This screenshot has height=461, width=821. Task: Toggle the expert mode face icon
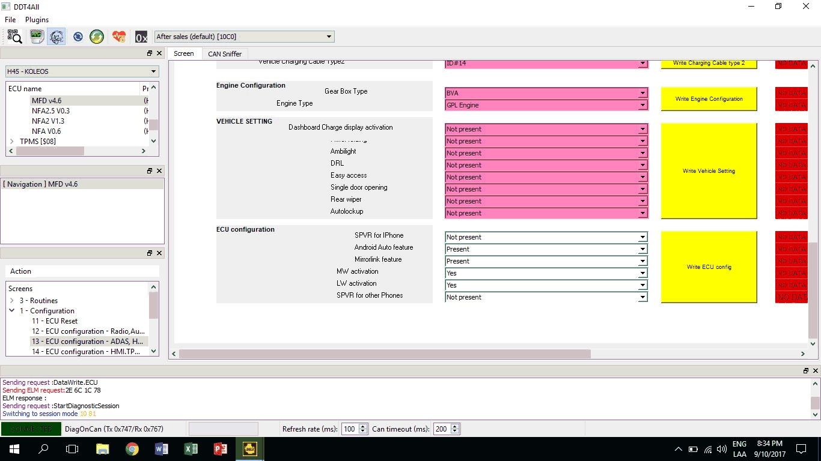pyautogui.click(x=56, y=37)
